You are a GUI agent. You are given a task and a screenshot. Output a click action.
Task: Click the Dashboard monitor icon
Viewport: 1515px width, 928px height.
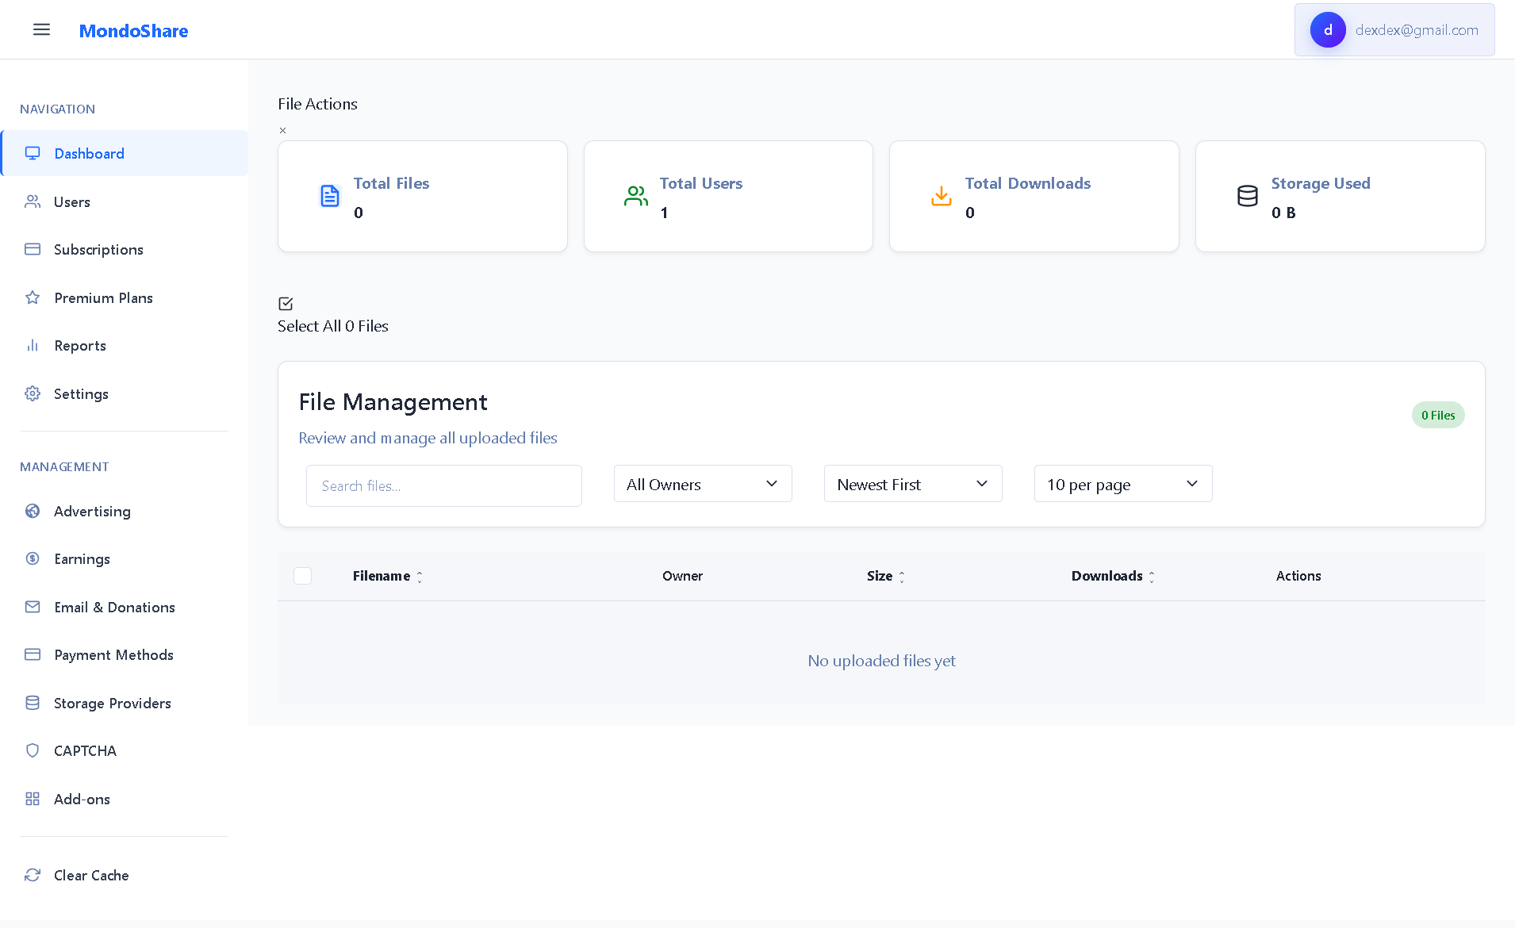33,153
